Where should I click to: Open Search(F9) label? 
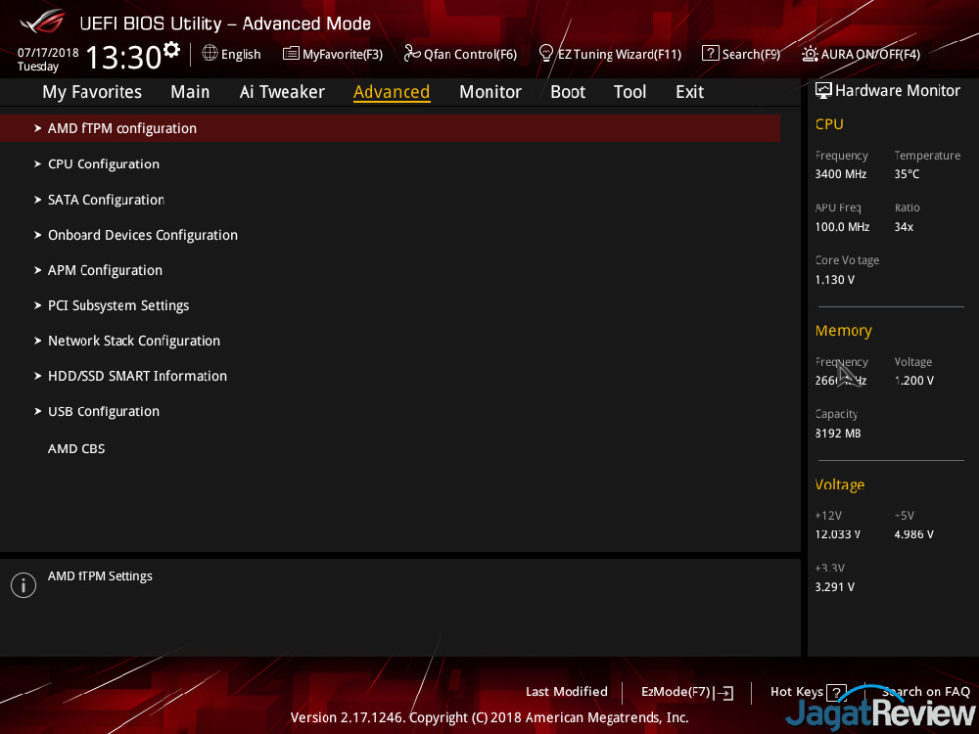[751, 54]
